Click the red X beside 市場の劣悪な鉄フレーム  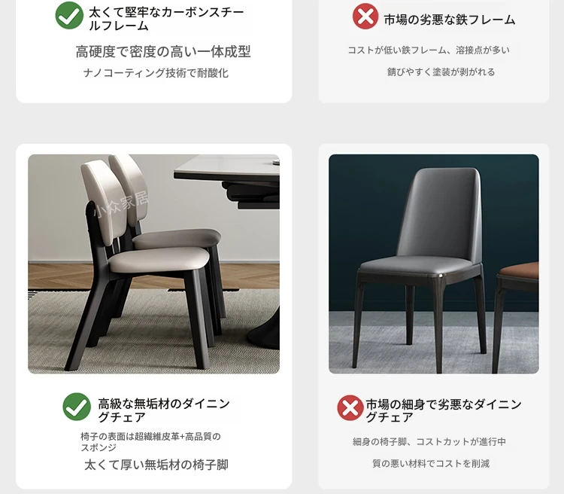pyautogui.click(x=365, y=17)
